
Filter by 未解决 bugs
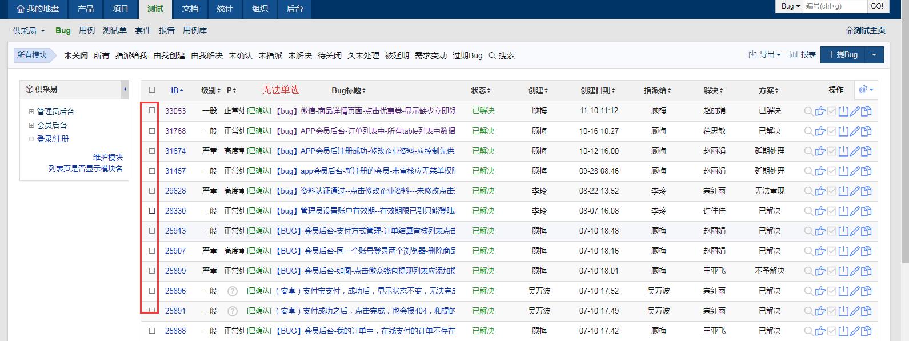pos(300,55)
